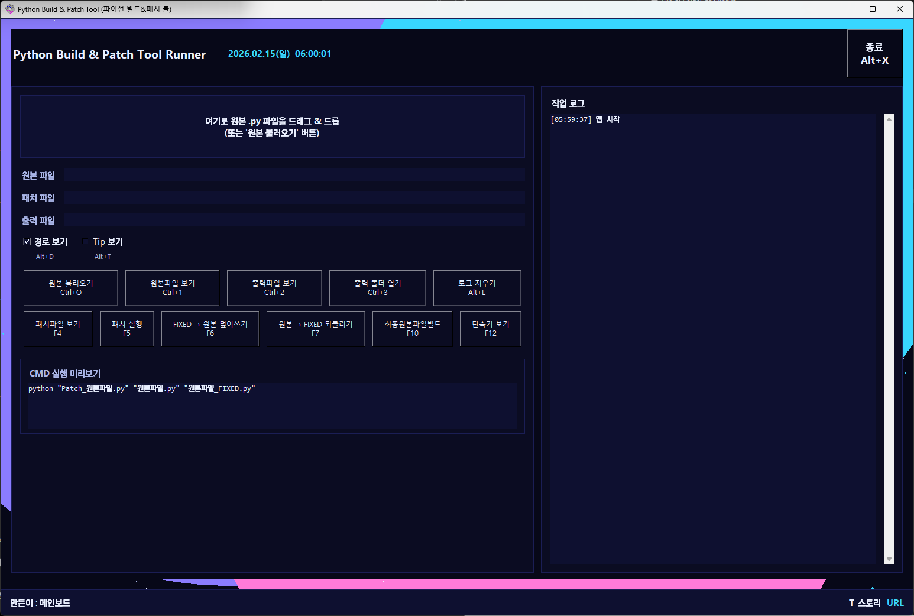The image size is (914, 616).
Task: Click the 작업 로그 scroll down arrow
Action: [889, 559]
